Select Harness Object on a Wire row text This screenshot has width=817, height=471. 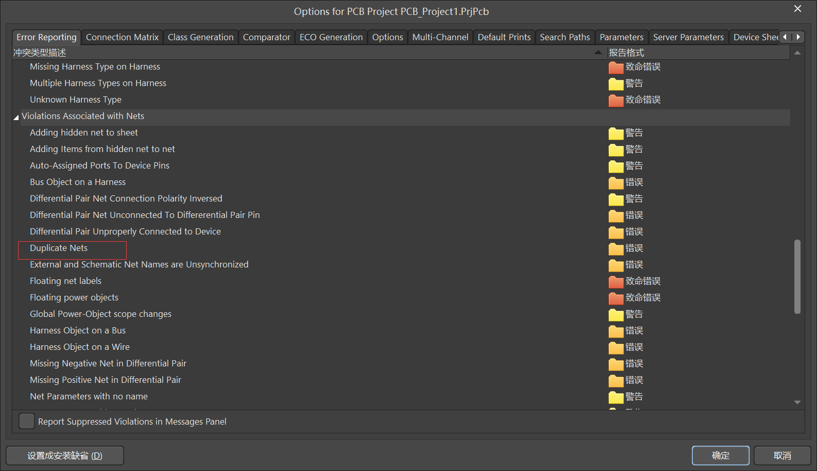[x=80, y=347]
